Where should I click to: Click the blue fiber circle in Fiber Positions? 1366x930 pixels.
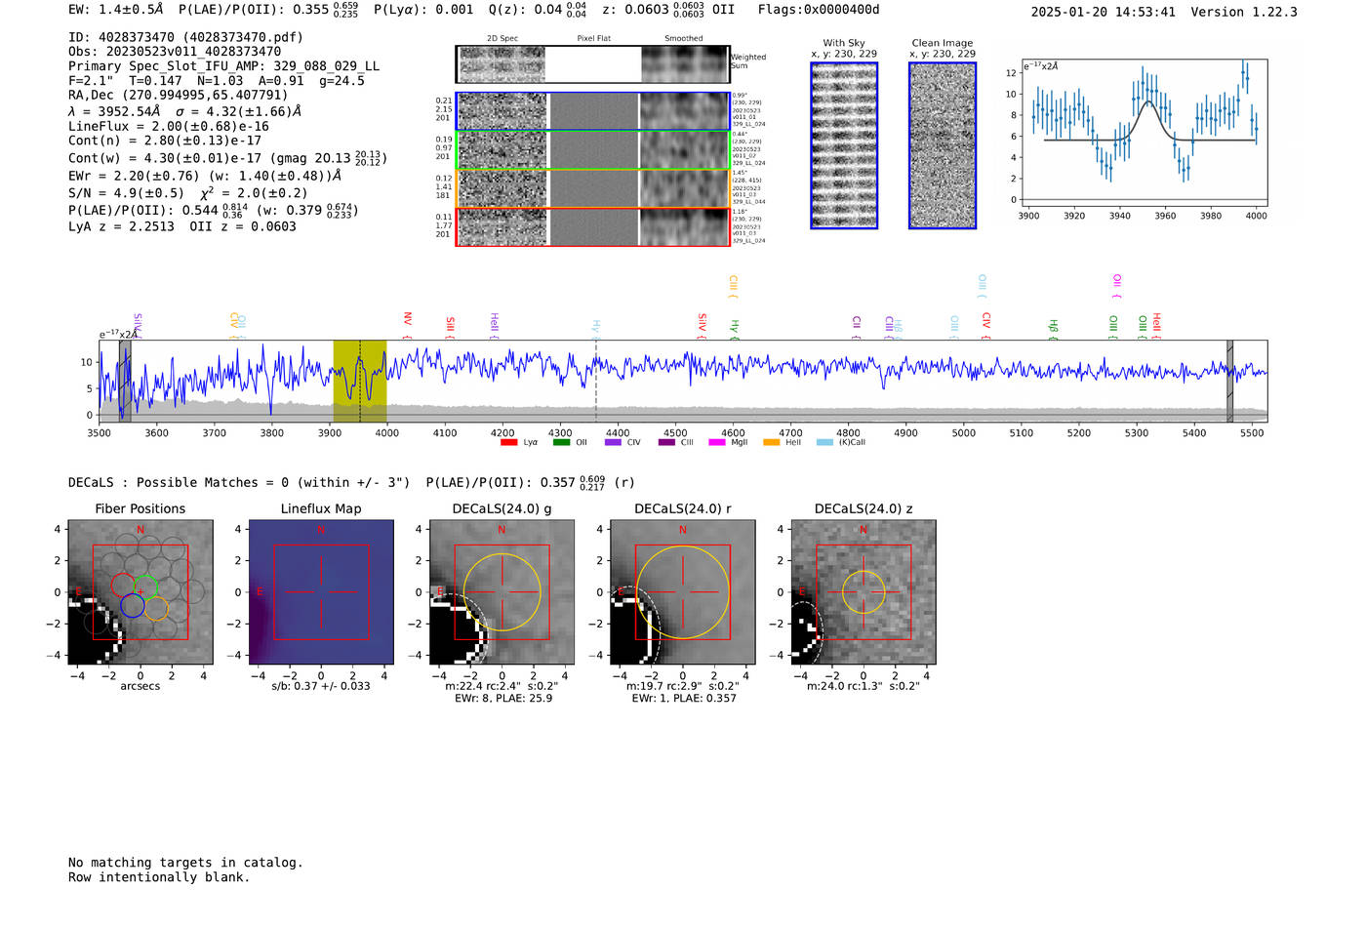click(x=133, y=606)
